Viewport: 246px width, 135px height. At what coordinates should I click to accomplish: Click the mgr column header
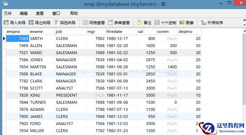96,32
